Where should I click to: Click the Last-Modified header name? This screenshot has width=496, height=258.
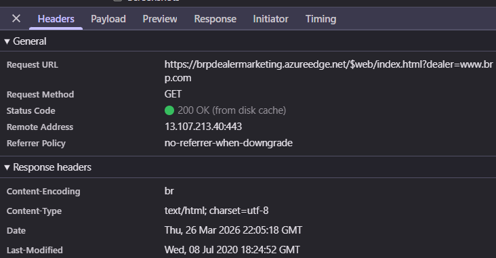pos(35,251)
